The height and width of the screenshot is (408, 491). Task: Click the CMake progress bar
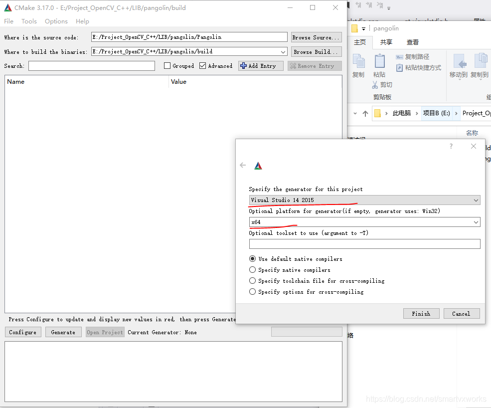(307, 332)
